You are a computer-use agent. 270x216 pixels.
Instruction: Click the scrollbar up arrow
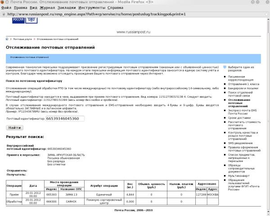click(268, 19)
